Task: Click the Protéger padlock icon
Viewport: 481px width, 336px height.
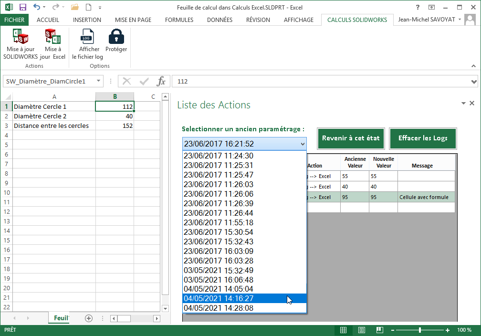Action: (116, 37)
